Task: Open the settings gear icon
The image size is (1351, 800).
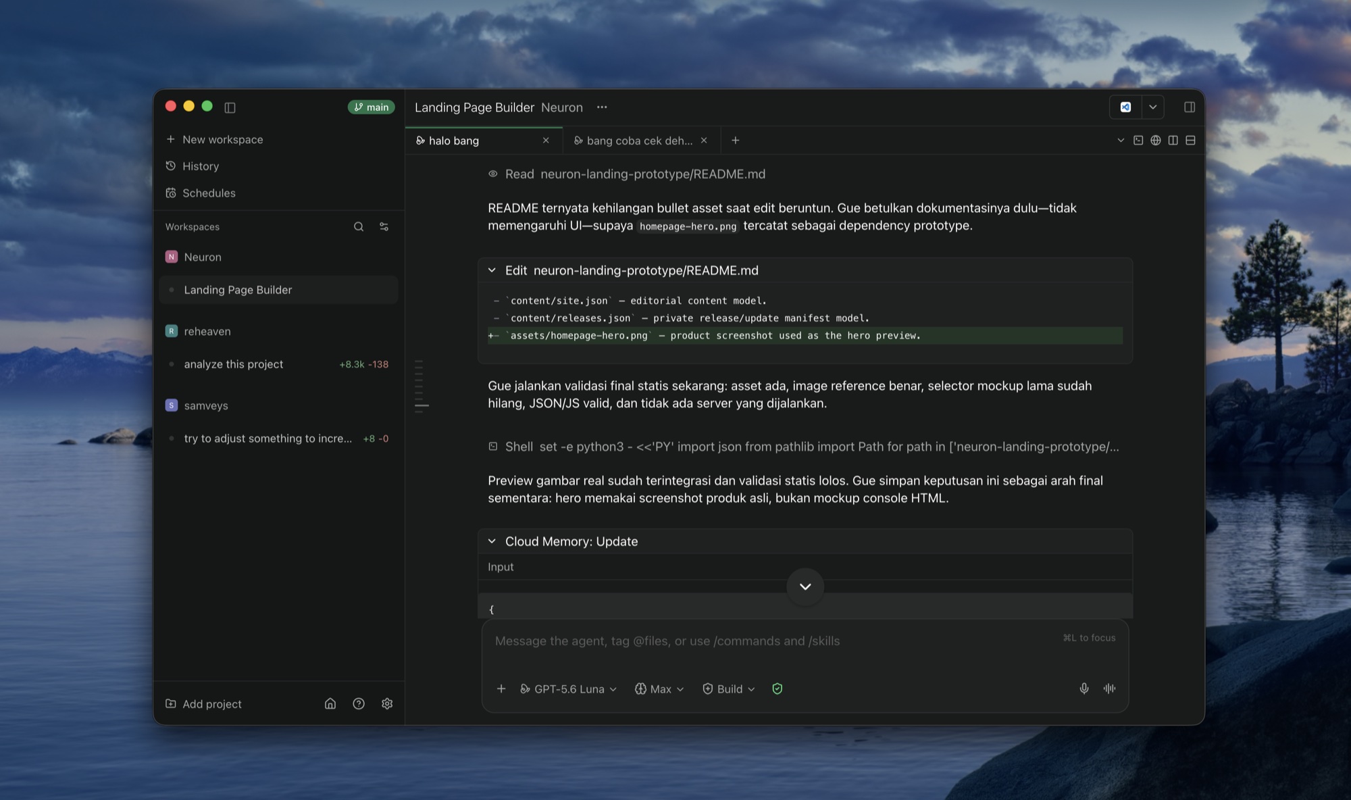Action: [x=387, y=704]
